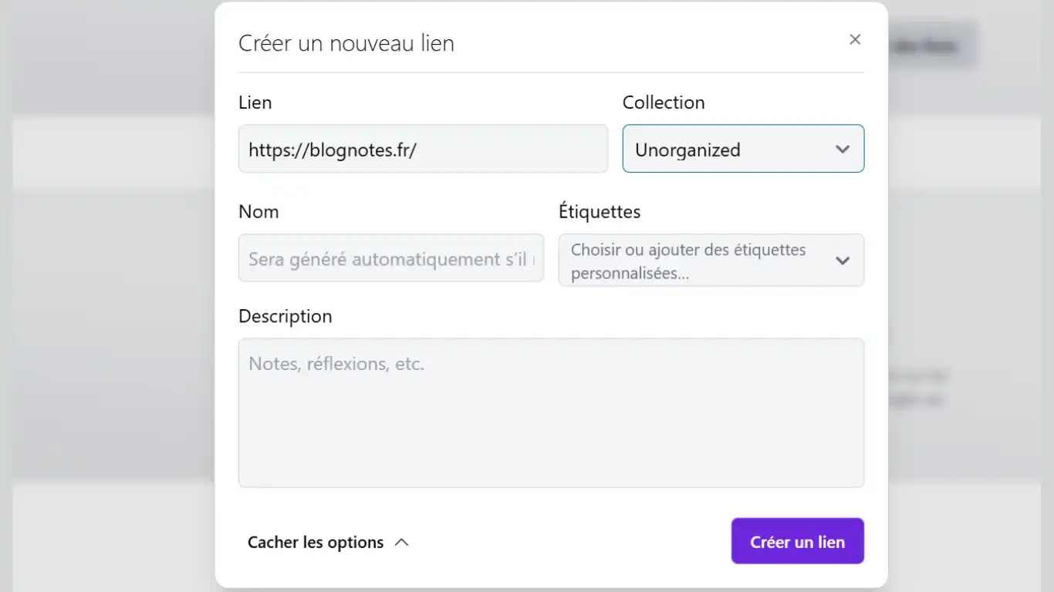Click the Lien field label
Screen dimensions: 1054x592
click(x=255, y=103)
